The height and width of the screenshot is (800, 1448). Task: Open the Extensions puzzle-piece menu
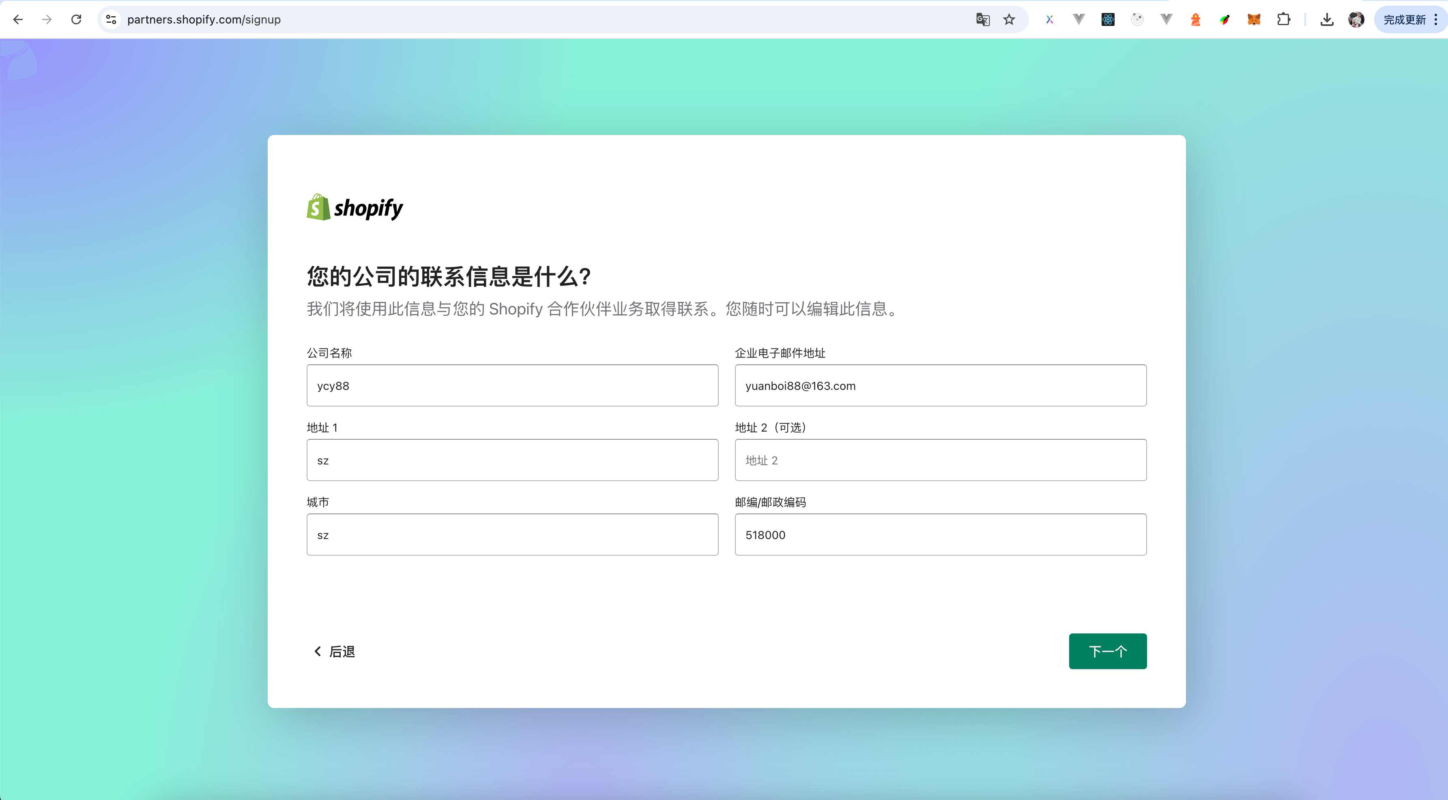1283,20
